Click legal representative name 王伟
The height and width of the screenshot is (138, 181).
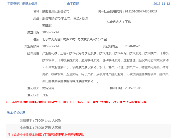point(128,22)
